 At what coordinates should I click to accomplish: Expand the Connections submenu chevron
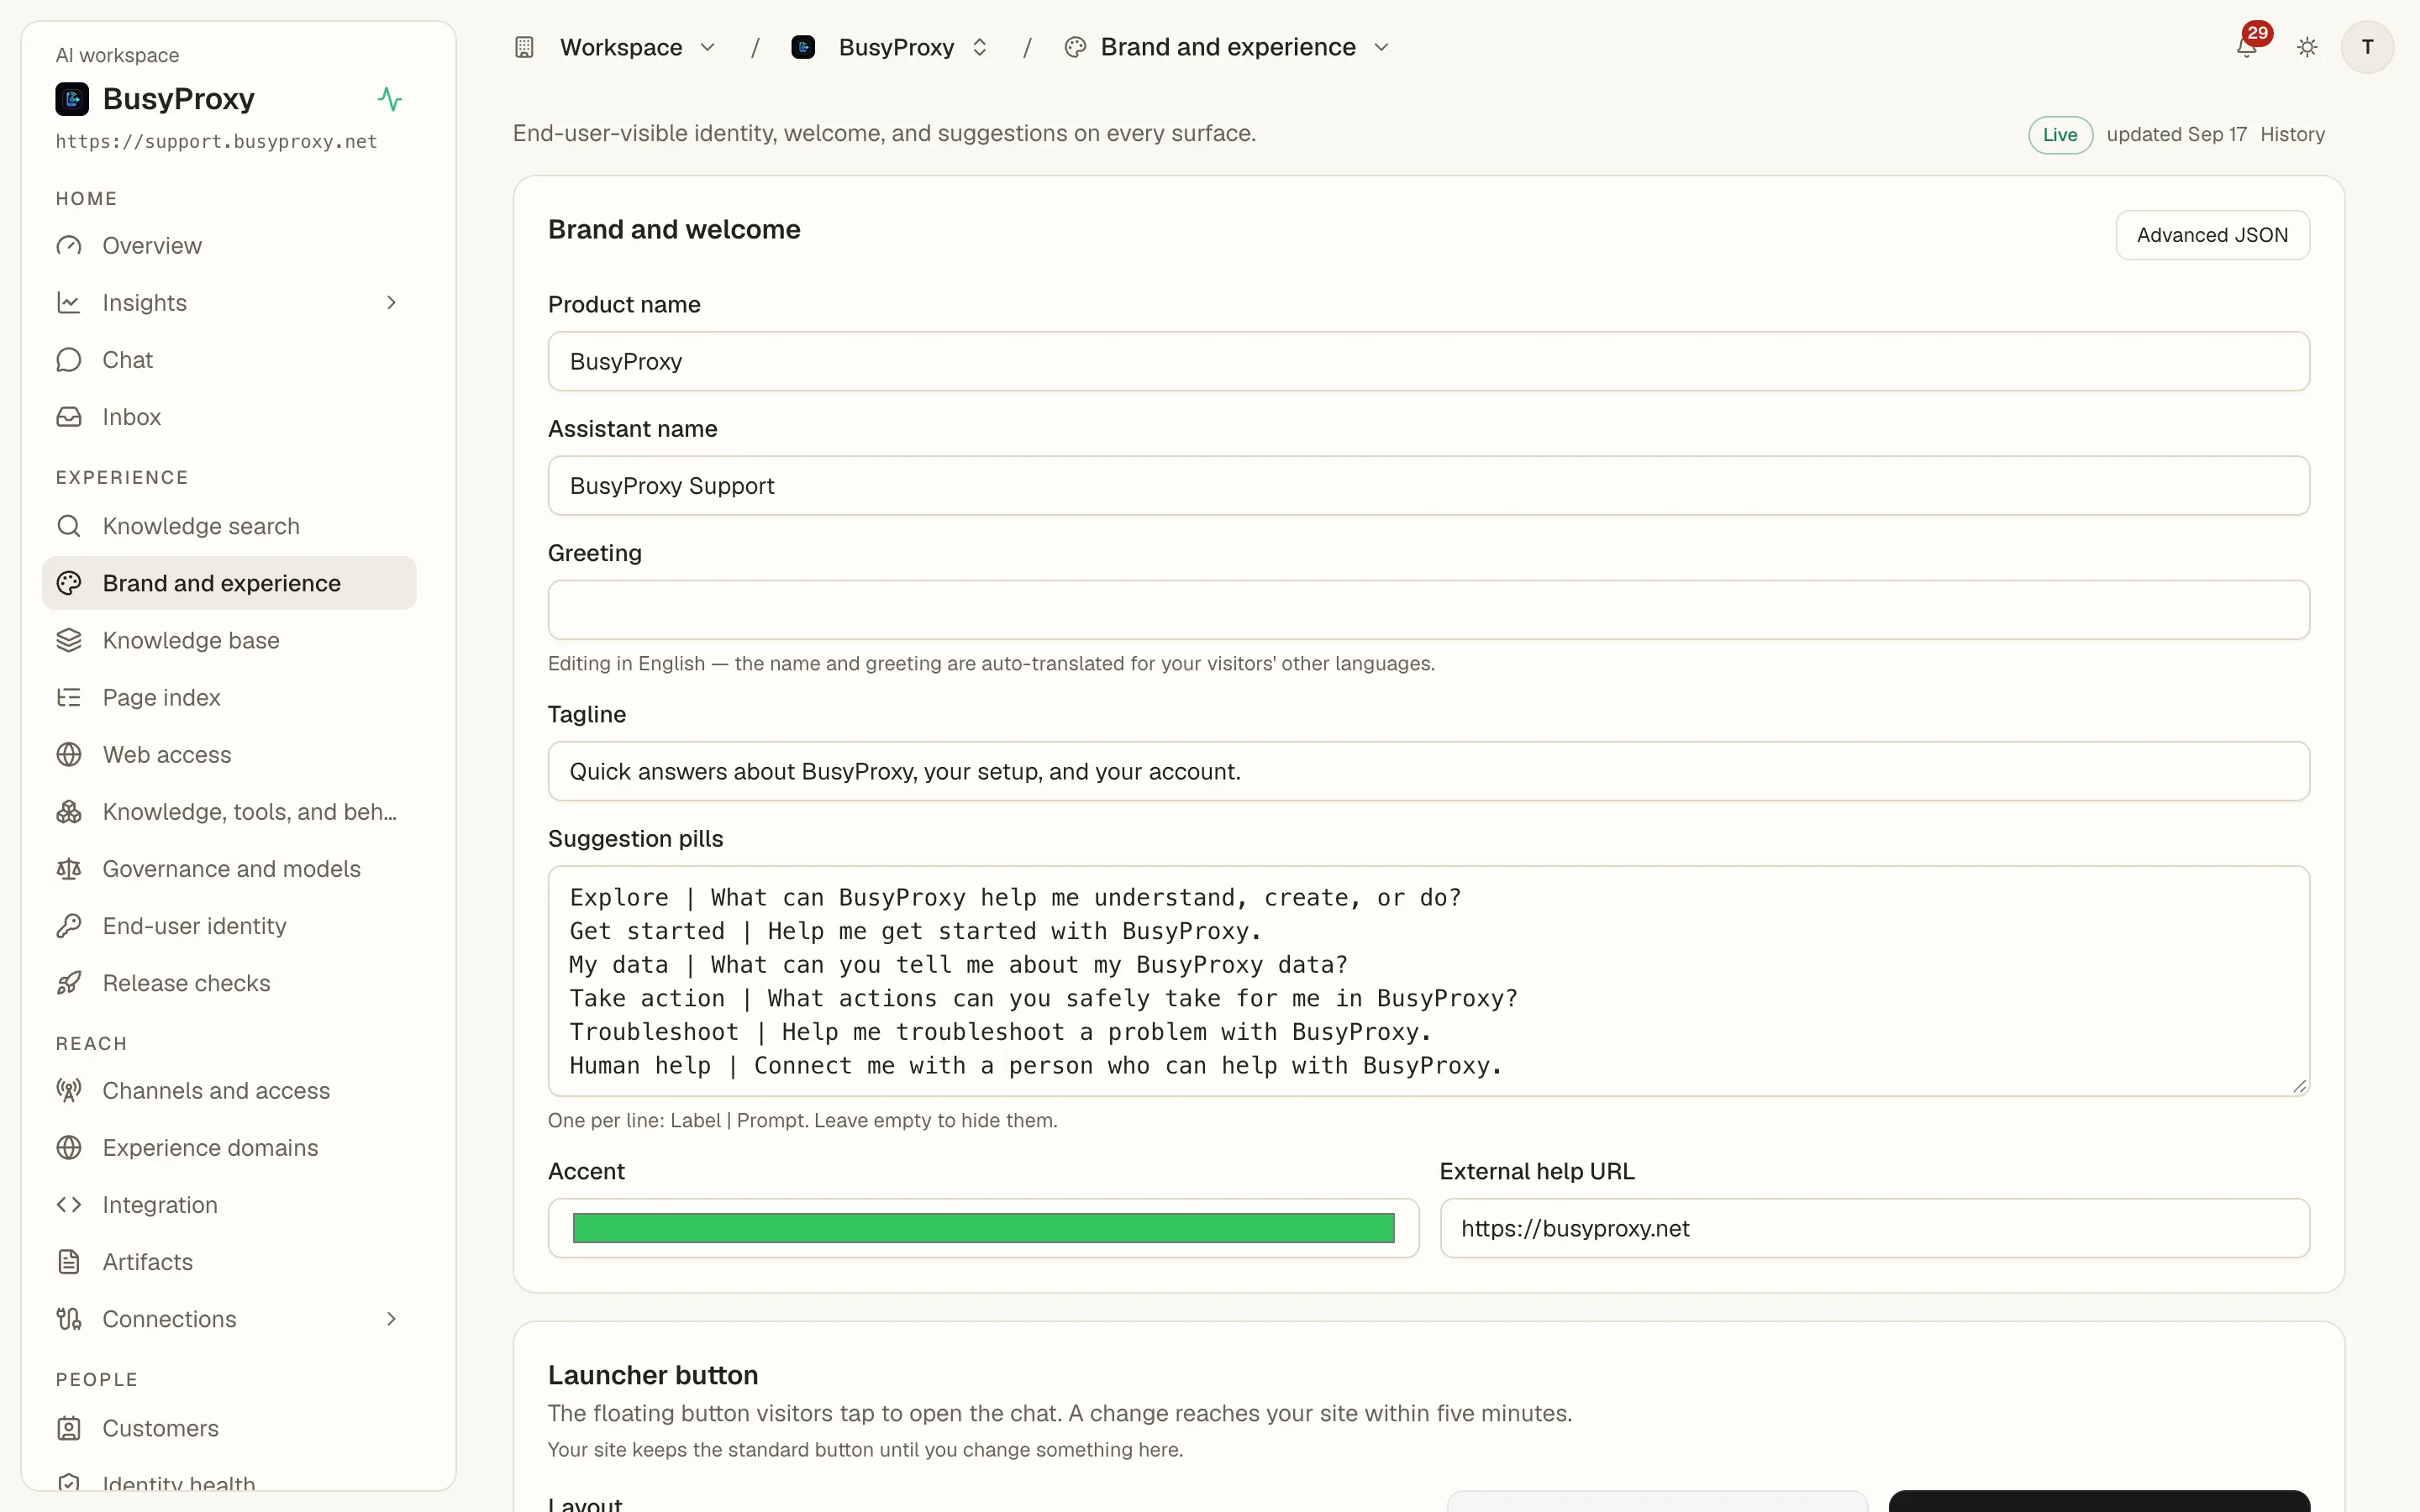(x=391, y=1318)
